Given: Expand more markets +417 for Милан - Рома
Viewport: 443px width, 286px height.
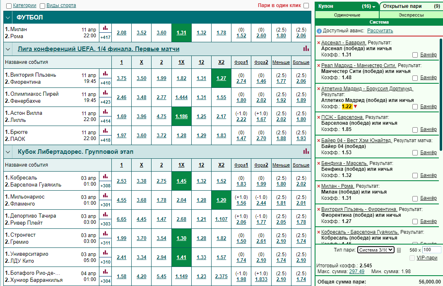Looking at the screenshot, I should (x=106, y=37).
